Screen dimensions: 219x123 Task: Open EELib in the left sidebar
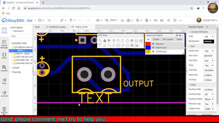4,56
